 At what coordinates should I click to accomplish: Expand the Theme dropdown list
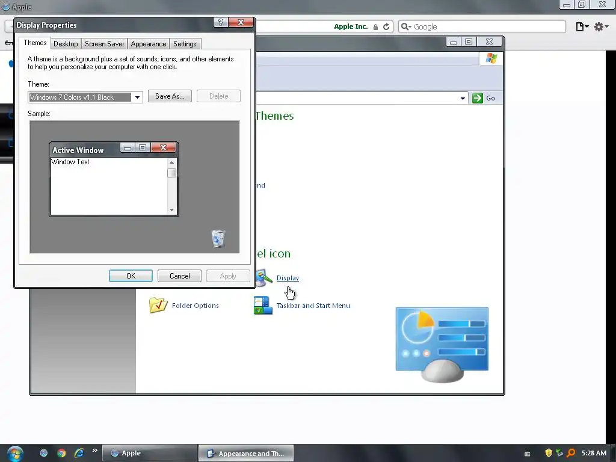tap(137, 97)
